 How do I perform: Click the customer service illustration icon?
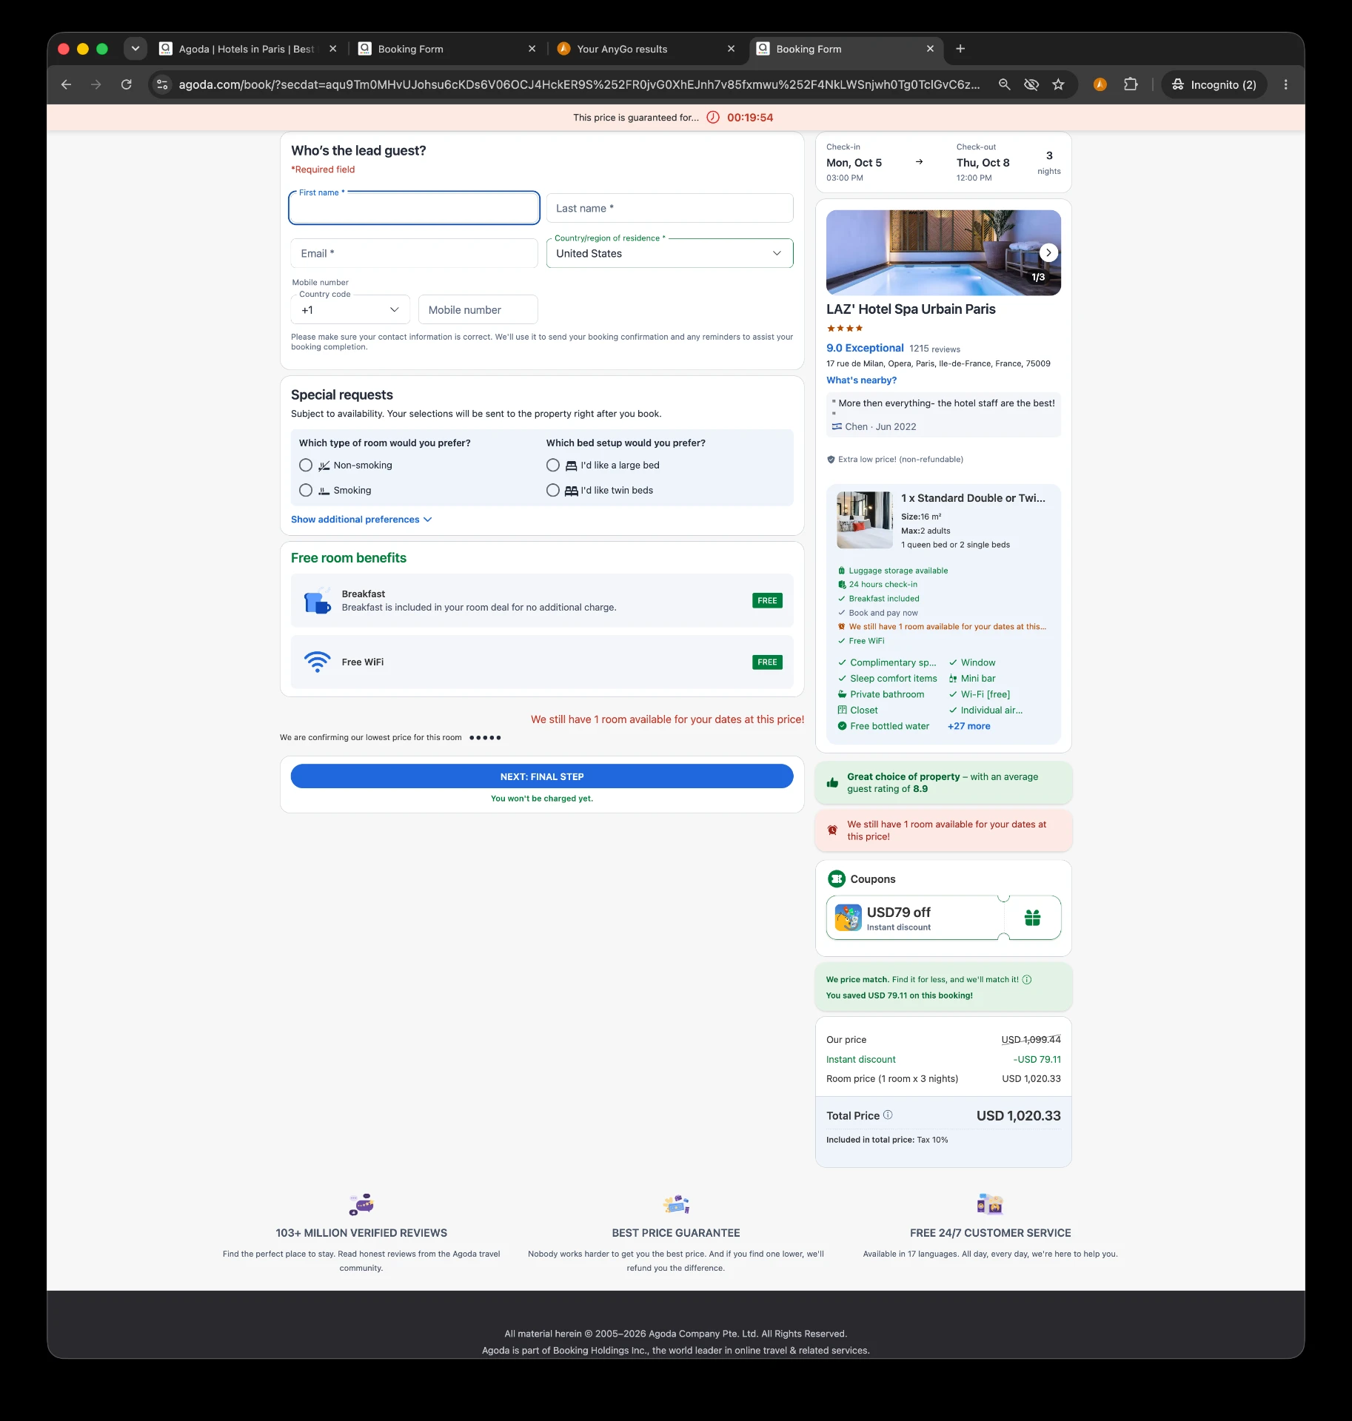(x=990, y=1204)
